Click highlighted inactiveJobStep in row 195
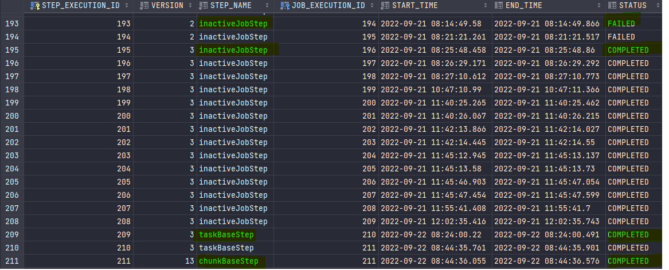This screenshot has width=669, height=270. (x=233, y=50)
